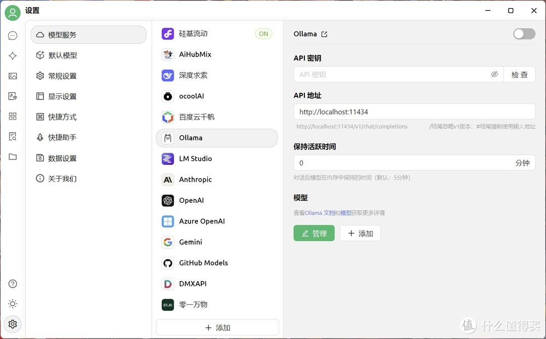Image resolution: width=546 pixels, height=339 pixels.
Task: Select AiHubMix in provider list
Action: tap(217, 54)
